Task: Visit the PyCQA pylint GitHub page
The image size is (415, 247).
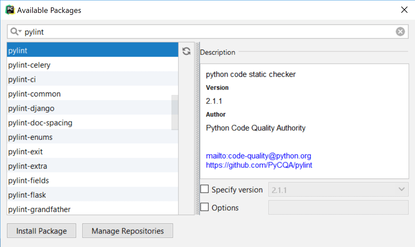Action: (259, 165)
